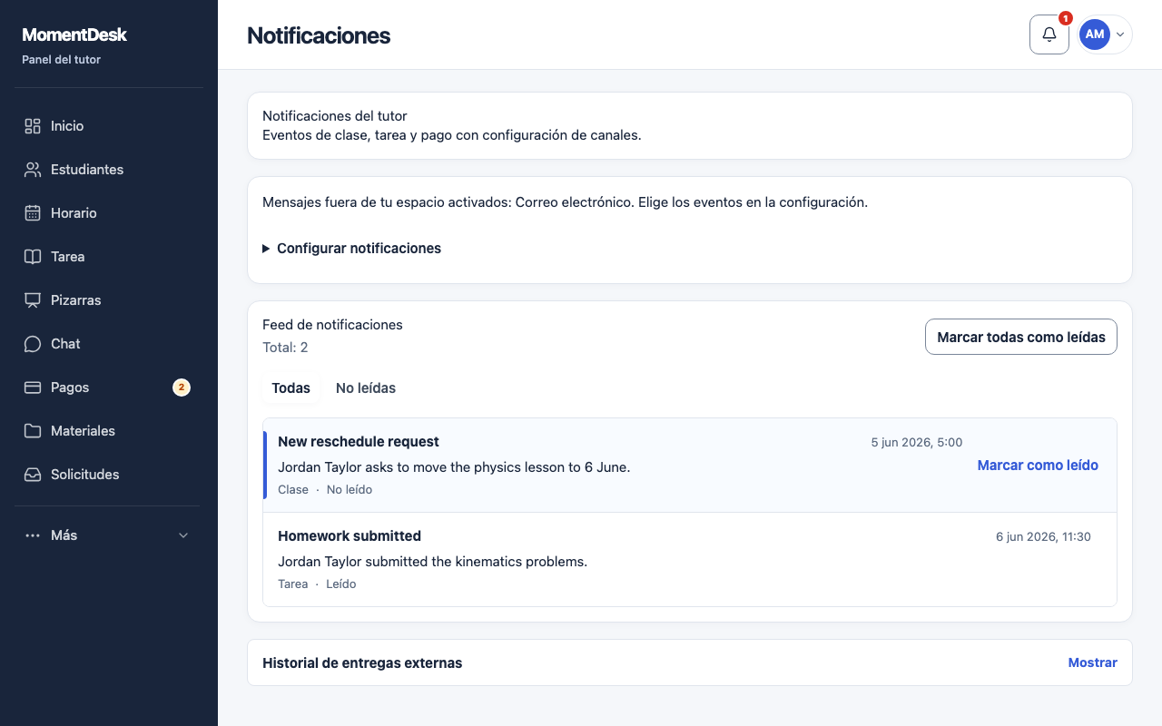Open the Homework submitted notification
Image resolution: width=1162 pixels, height=726 pixels.
pyautogui.click(x=690, y=559)
